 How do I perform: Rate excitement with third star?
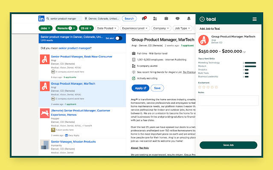208,87
